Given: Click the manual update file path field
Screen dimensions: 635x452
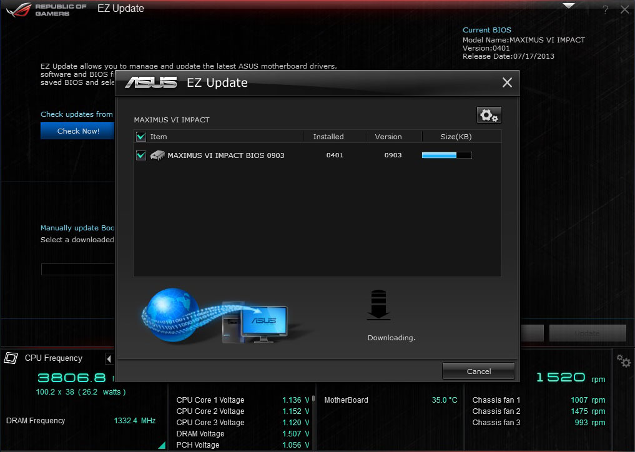Looking at the screenshot, I should coord(78,269).
